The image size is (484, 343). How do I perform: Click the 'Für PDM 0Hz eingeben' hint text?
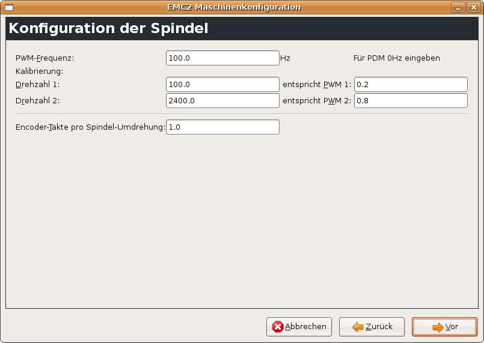point(397,58)
